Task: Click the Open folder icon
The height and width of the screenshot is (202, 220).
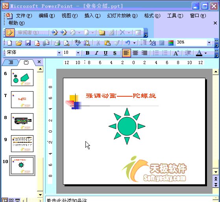Action: pyautogui.click(x=19, y=43)
